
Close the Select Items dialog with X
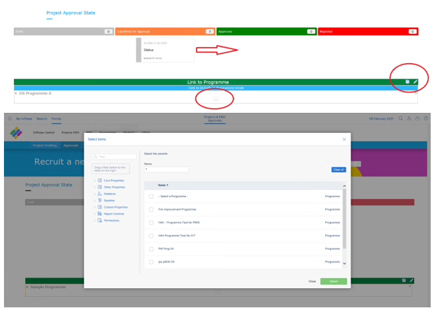coord(344,139)
